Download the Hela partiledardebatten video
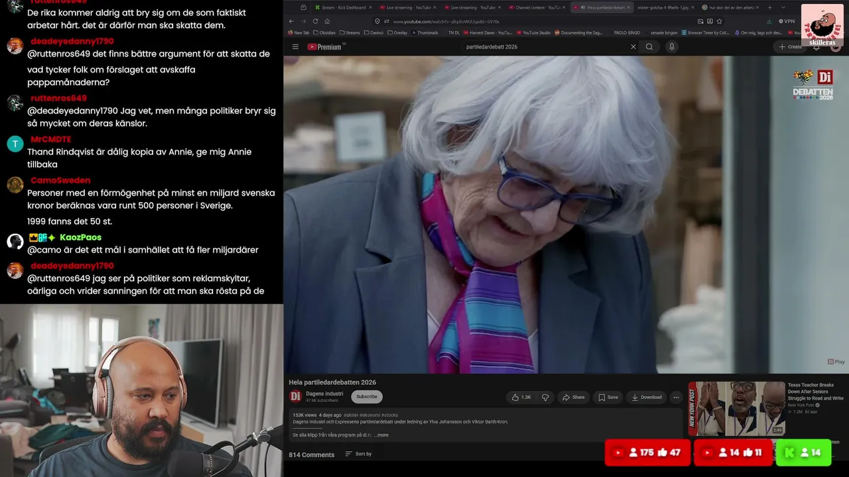The width and height of the screenshot is (849, 477). pos(647,397)
